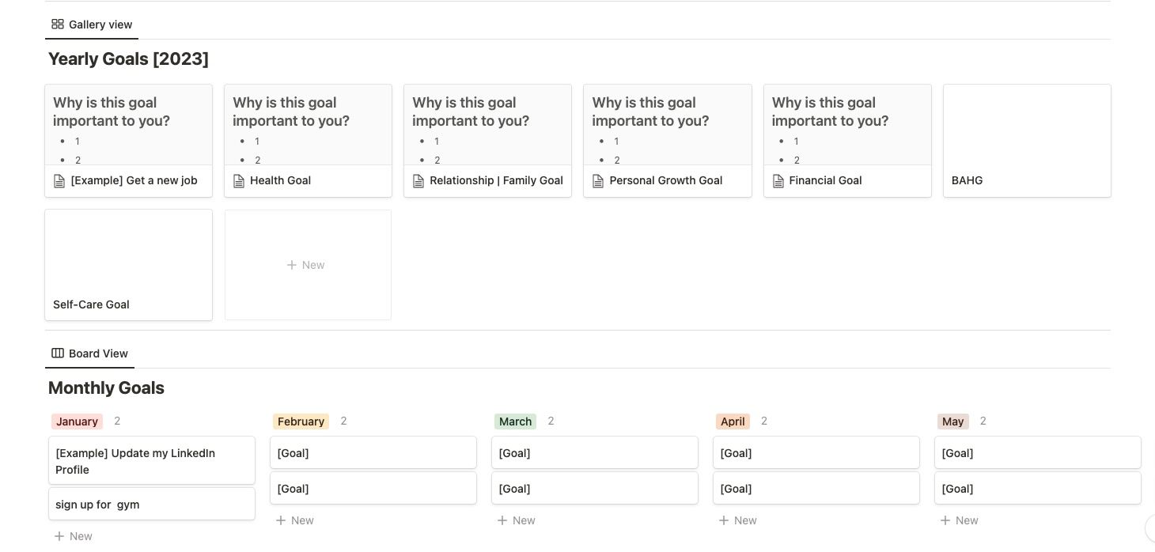Click plus icon under the February column
The width and height of the screenshot is (1155, 552).
[281, 520]
